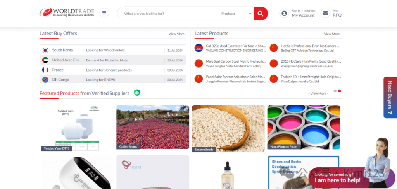
Task: Open the hamburger menu button
Action: 104,12
